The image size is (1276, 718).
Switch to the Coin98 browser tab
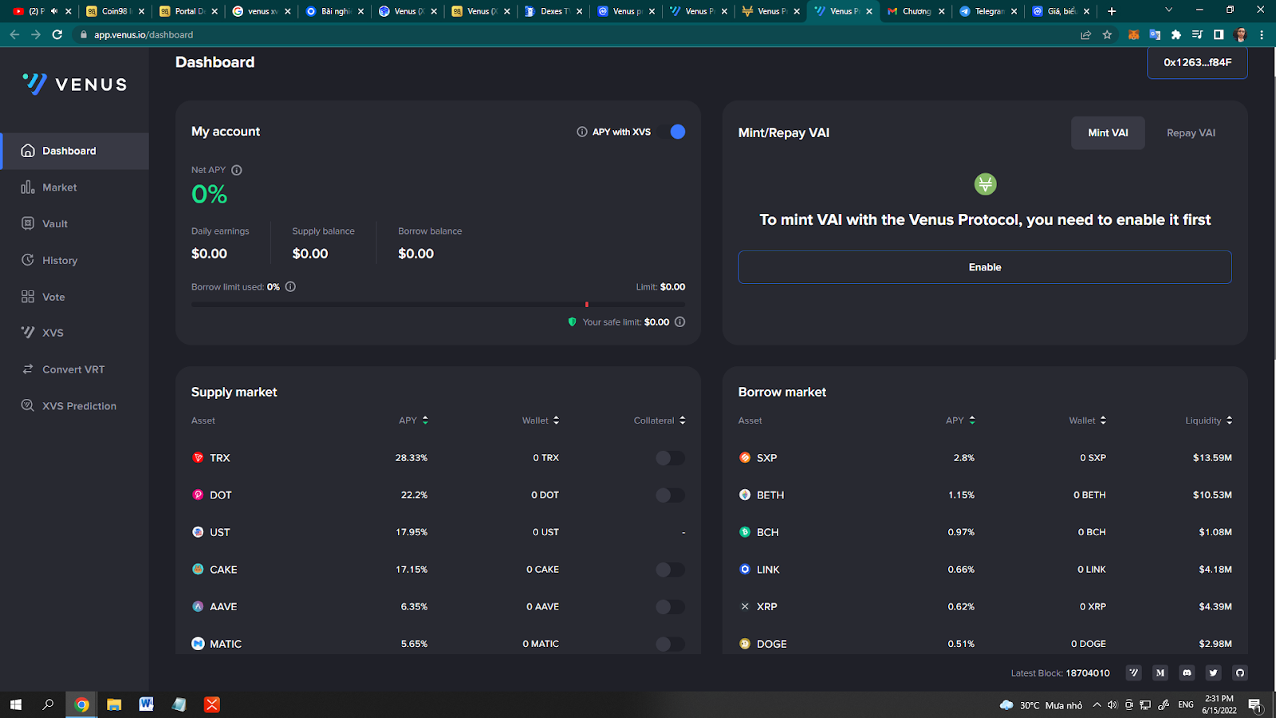(115, 11)
